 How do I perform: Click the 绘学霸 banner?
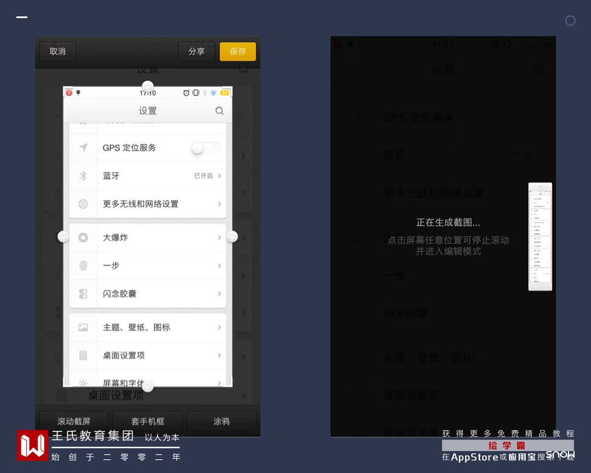click(508, 446)
